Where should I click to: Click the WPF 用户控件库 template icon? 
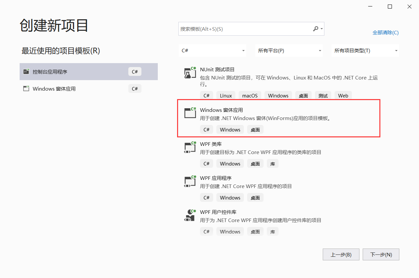point(190,215)
